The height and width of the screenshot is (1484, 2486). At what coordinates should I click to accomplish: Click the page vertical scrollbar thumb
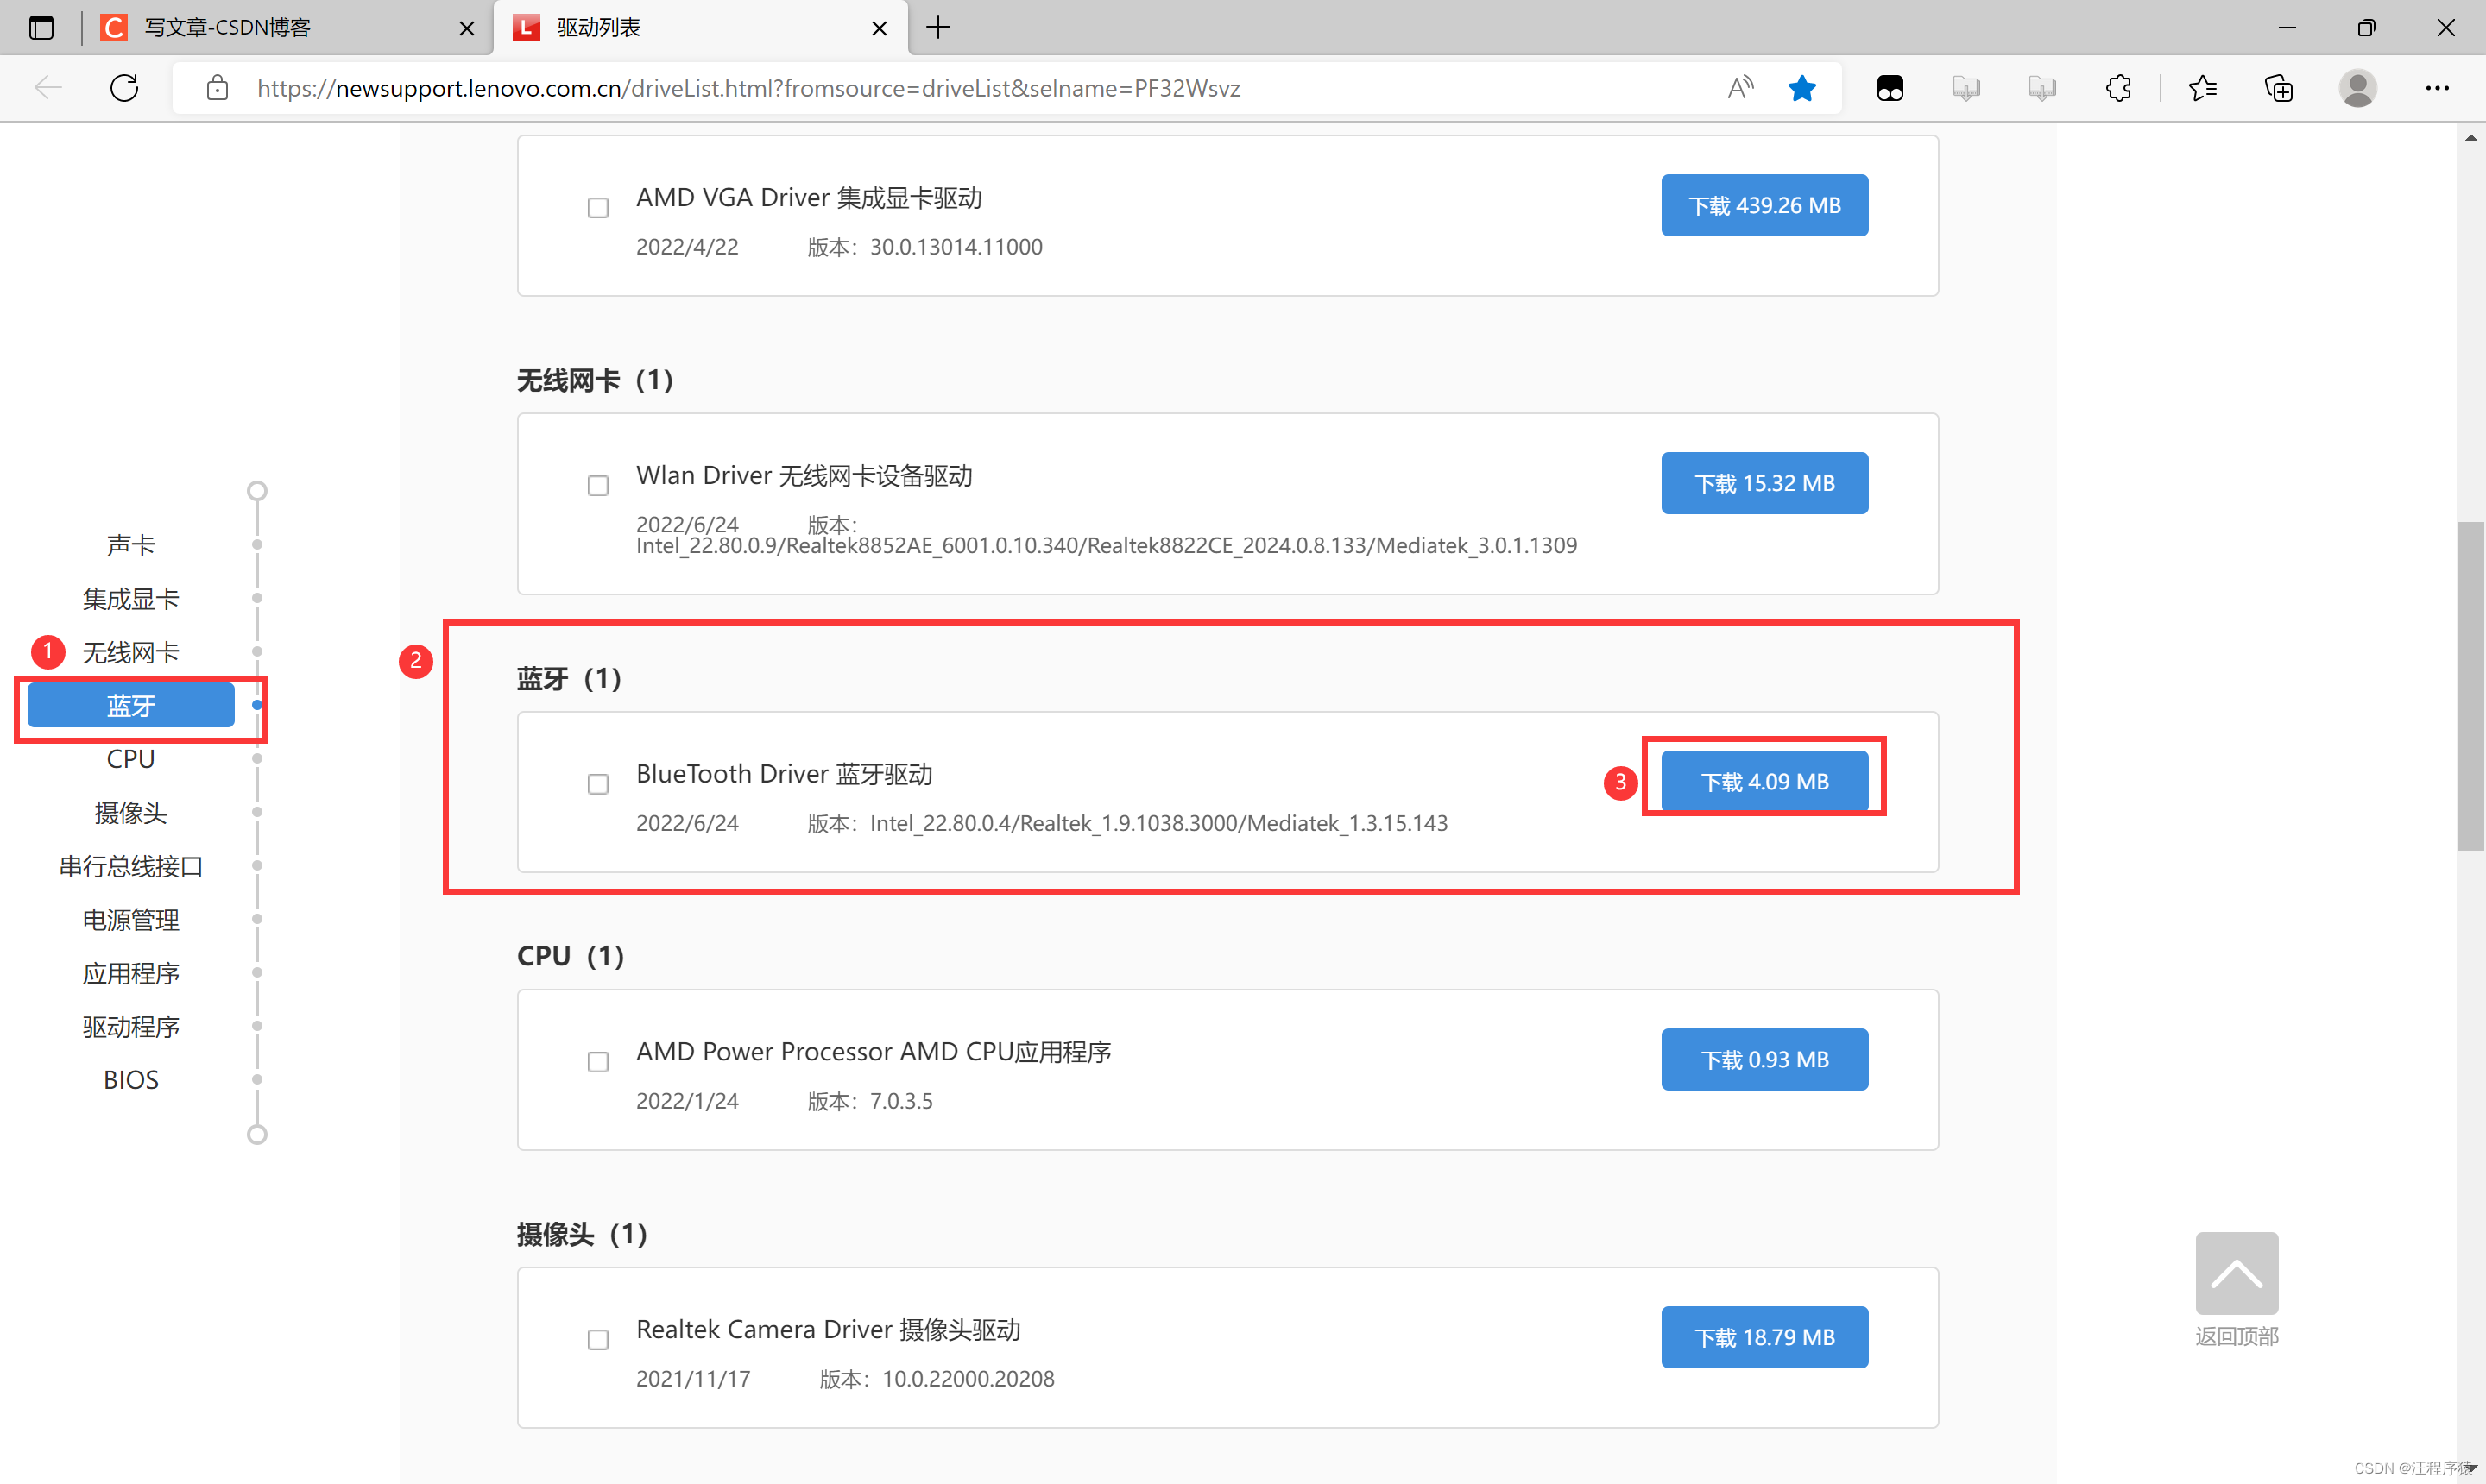pyautogui.click(x=2470, y=685)
